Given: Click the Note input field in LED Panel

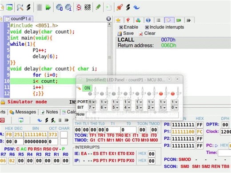Looking at the screenshot, I should click(x=132, y=114).
